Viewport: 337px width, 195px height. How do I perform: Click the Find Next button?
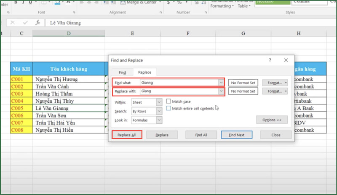[x=237, y=135]
